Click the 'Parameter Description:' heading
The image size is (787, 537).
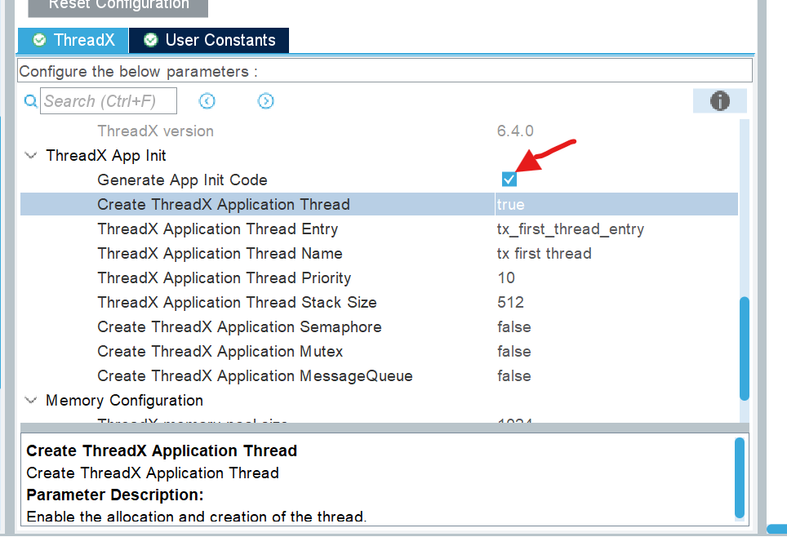[115, 495]
